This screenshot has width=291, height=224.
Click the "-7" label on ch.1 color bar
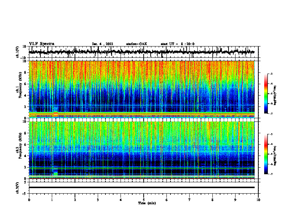(271, 113)
